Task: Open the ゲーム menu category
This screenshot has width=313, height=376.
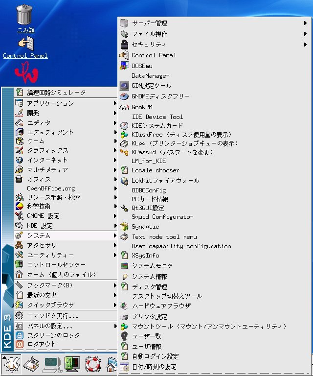Action: point(66,141)
